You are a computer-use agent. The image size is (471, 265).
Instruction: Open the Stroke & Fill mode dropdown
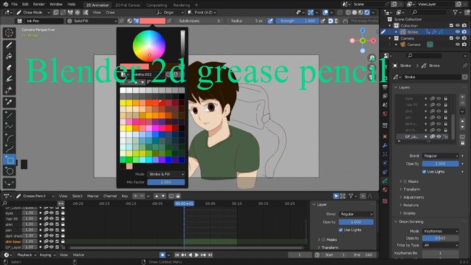166,174
